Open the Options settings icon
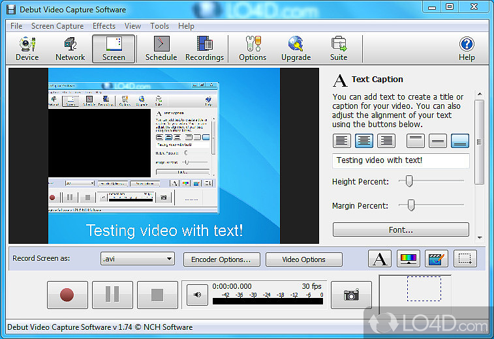Viewport: 494px width, 339px height. point(252,49)
